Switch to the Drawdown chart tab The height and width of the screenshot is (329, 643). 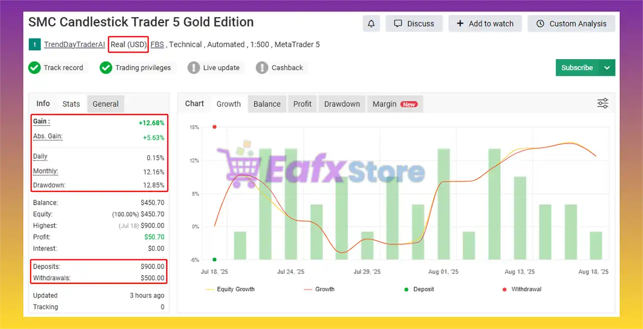[x=342, y=104]
